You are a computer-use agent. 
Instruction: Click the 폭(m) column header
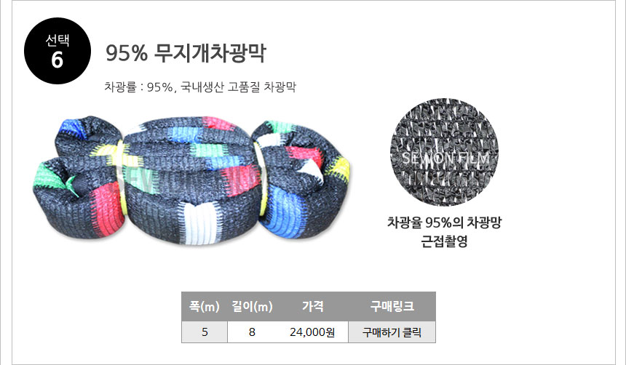(x=205, y=306)
